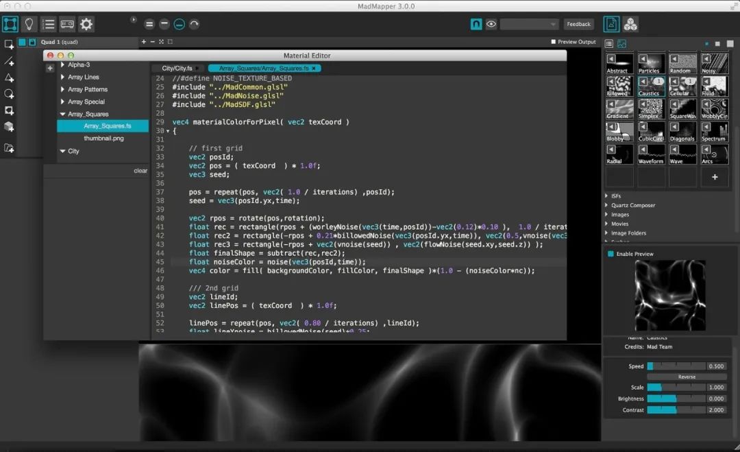
Task: Switch library to list view icon
Action: coord(609,43)
